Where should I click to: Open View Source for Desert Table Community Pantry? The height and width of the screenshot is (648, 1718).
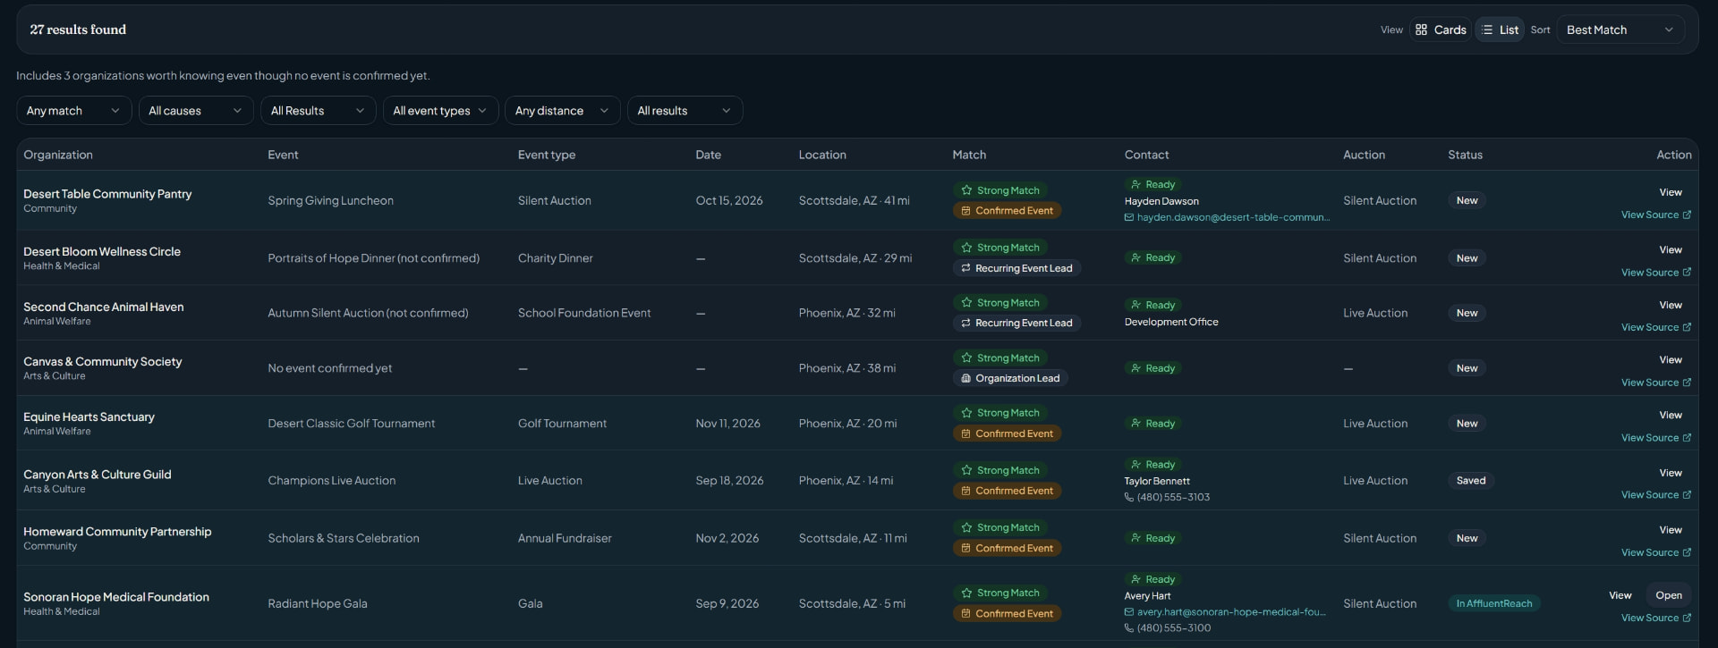point(1655,215)
